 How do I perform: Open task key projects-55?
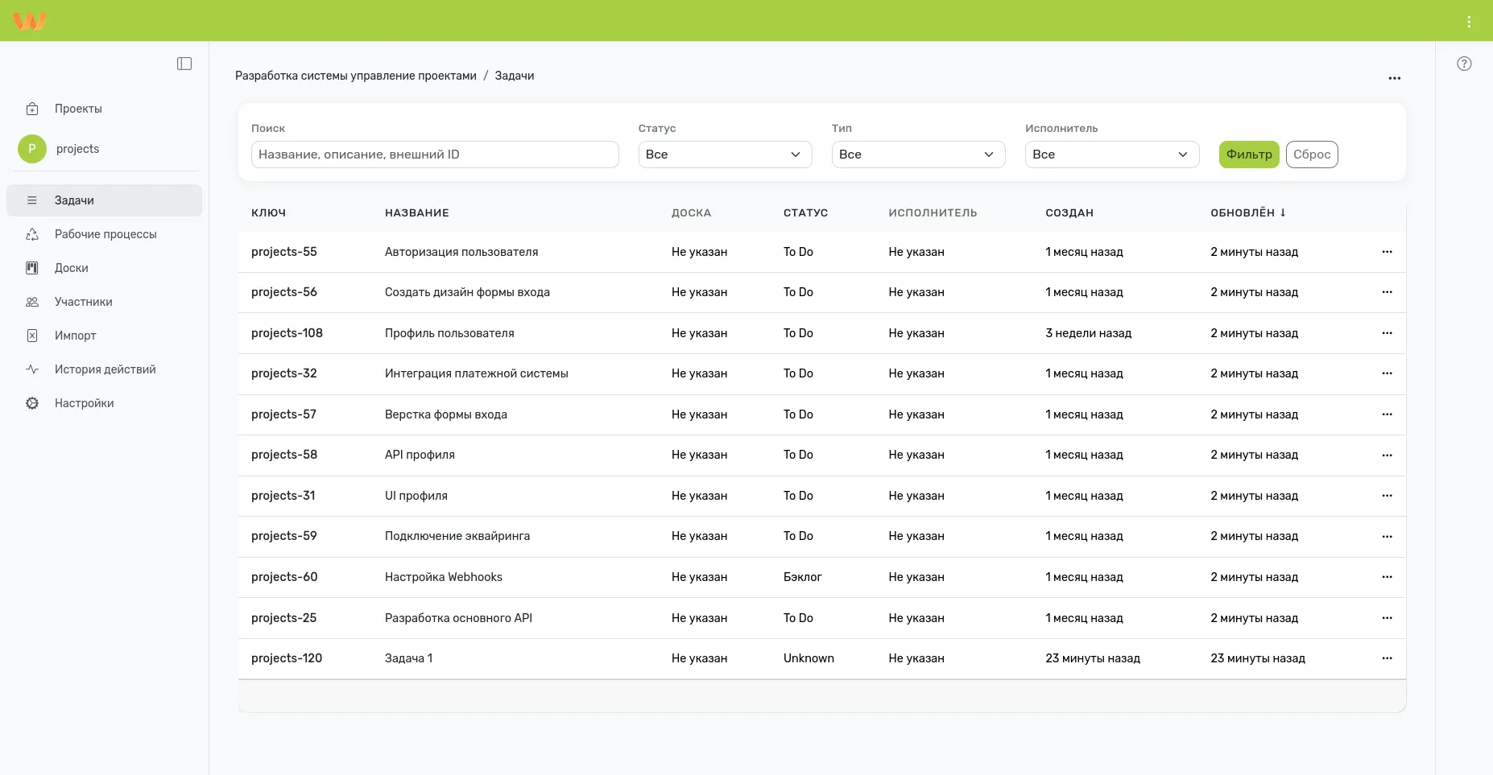(284, 252)
